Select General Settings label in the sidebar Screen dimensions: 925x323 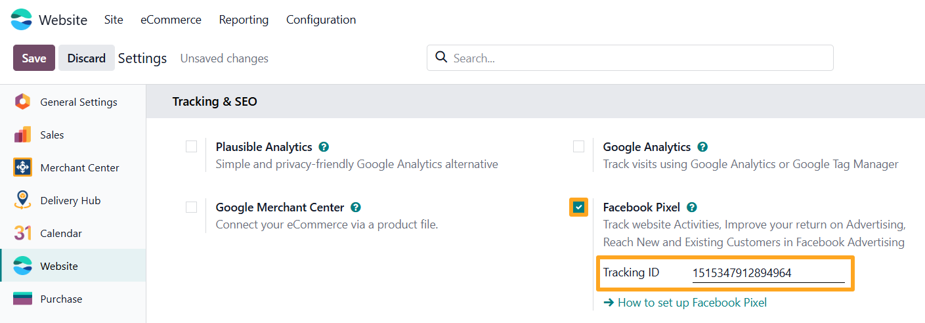(79, 102)
